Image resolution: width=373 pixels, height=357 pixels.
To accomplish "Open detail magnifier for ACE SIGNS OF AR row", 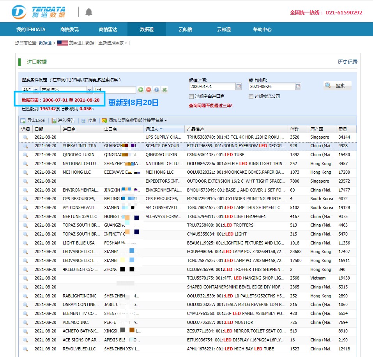I will pyautogui.click(x=25, y=340).
